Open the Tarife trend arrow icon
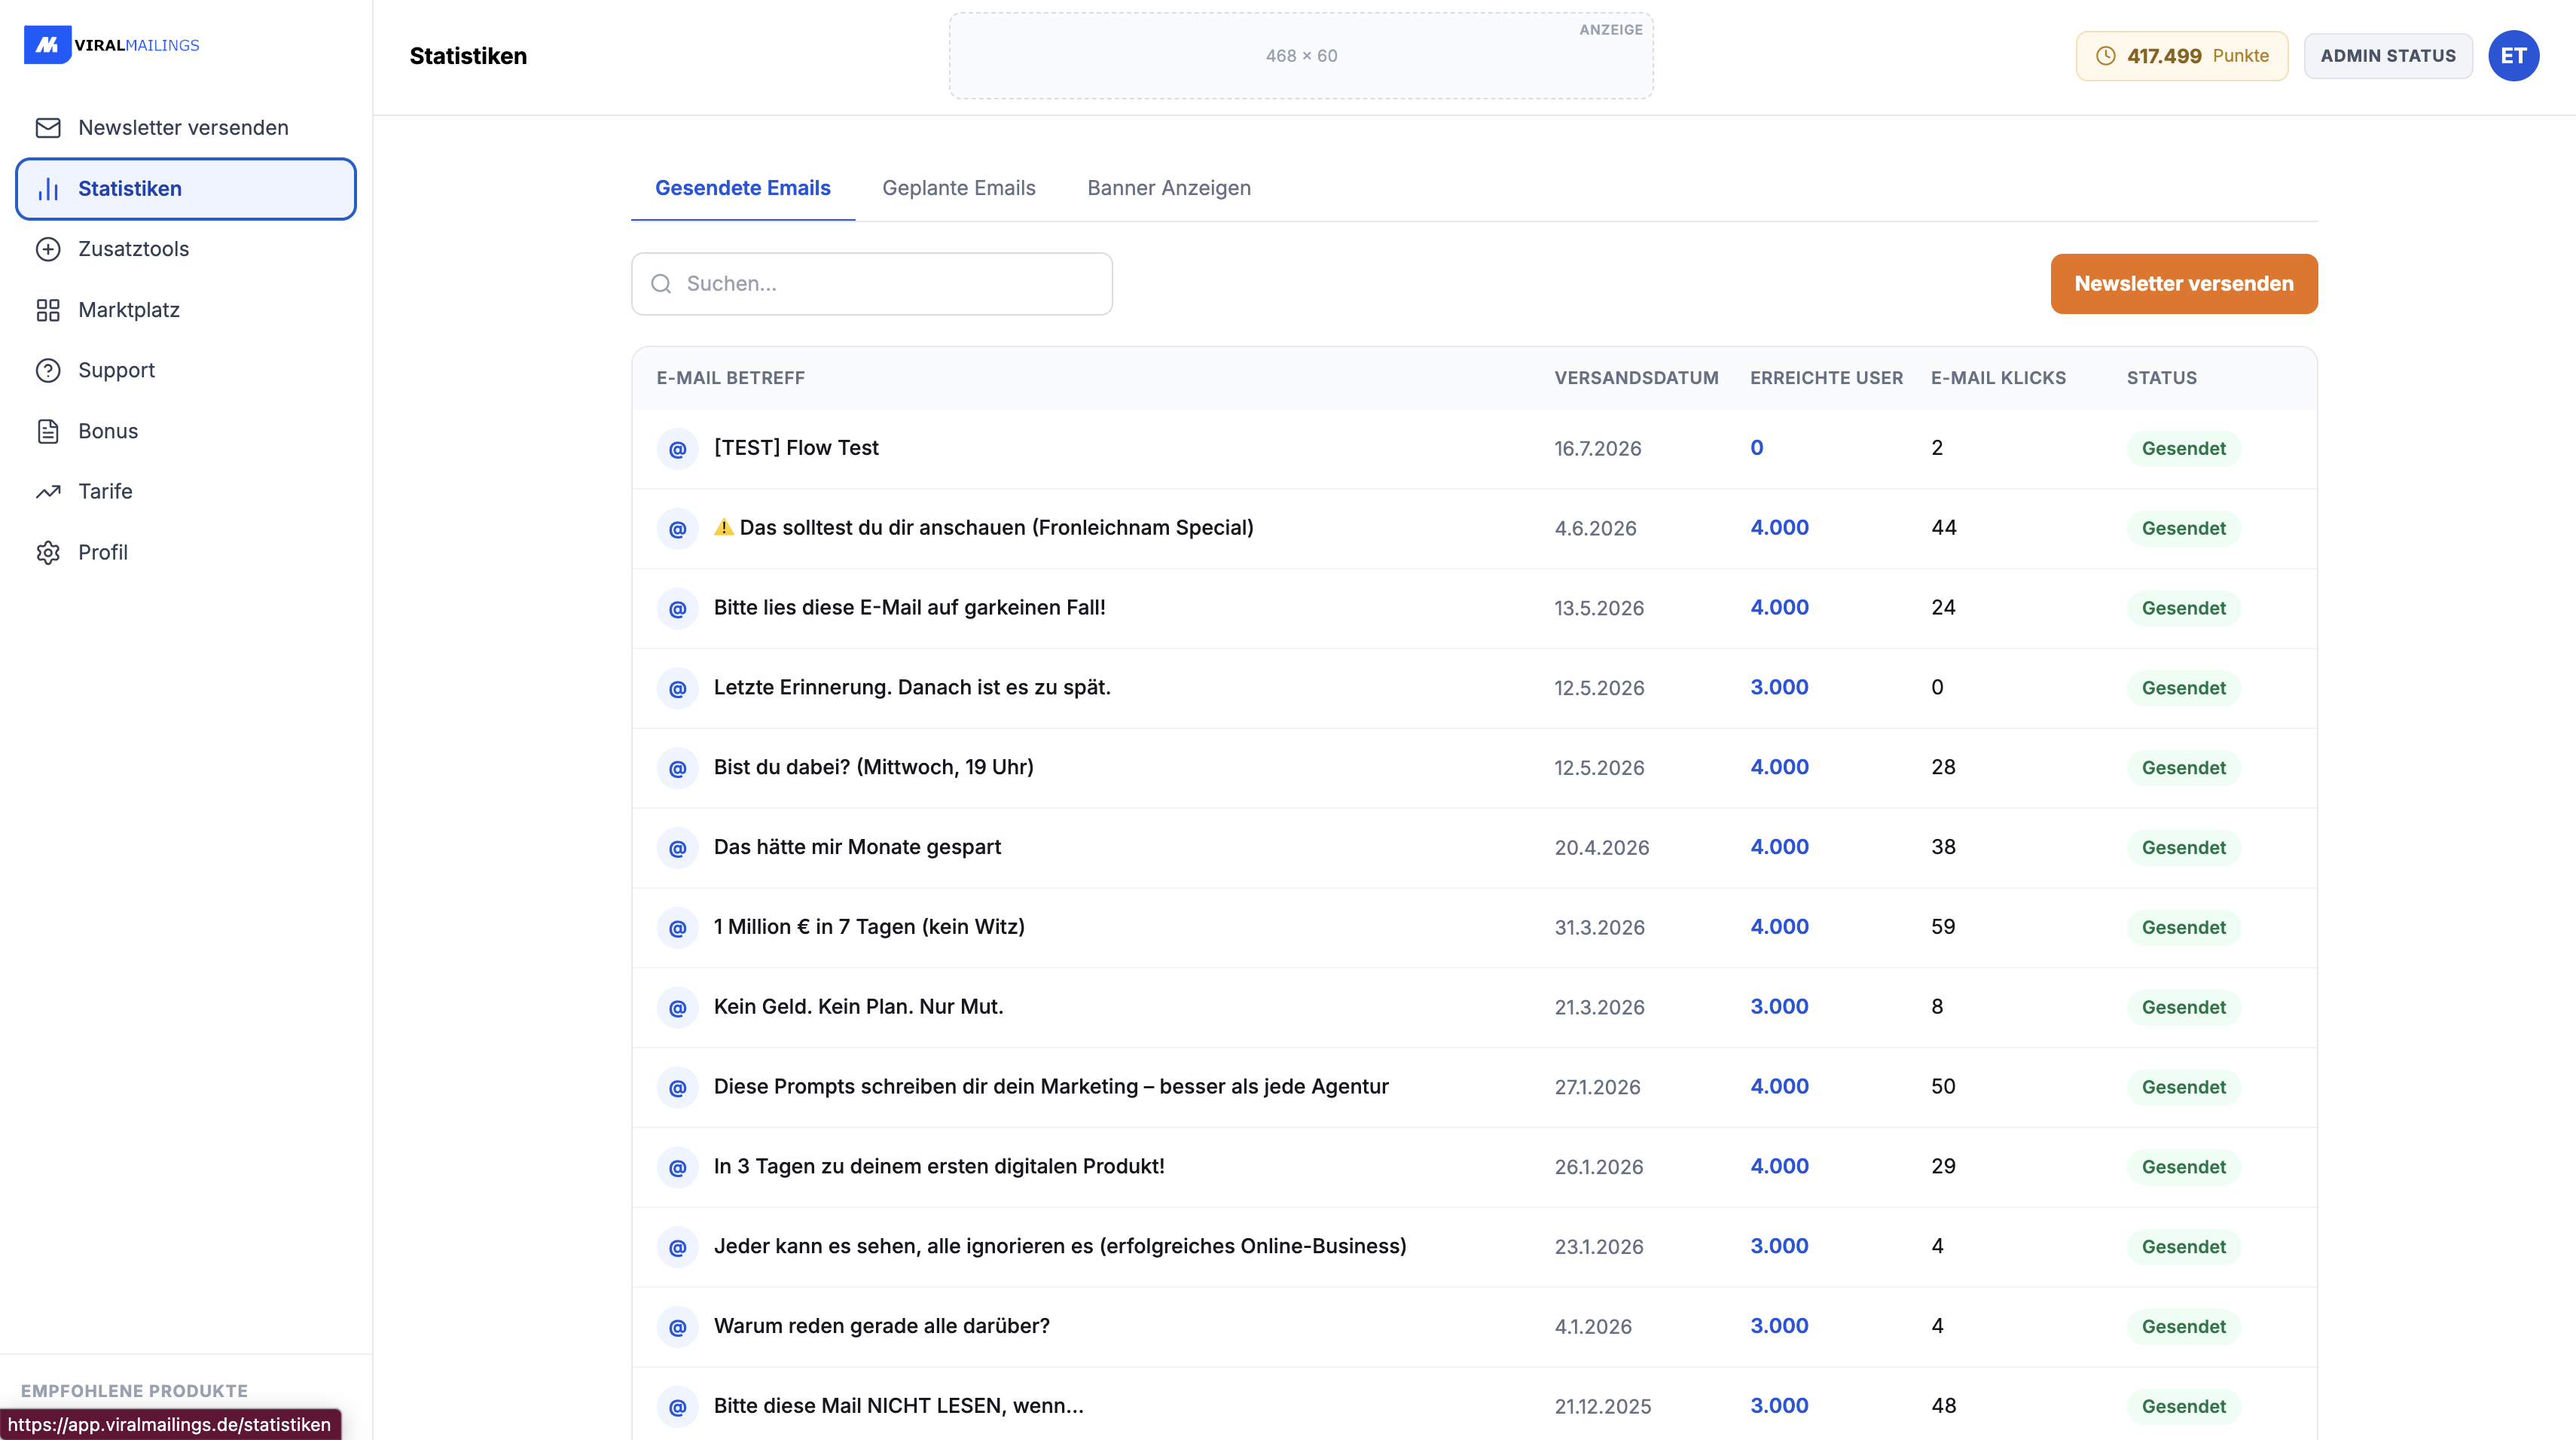 (48, 491)
